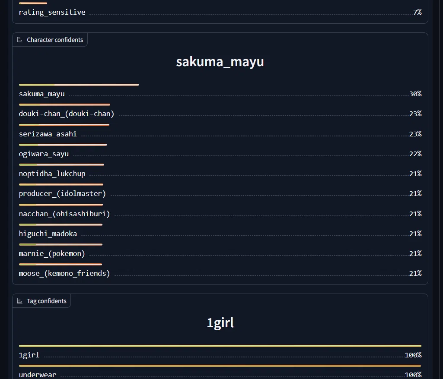
Task: Click the underwear tag row label
Action: [38, 375]
